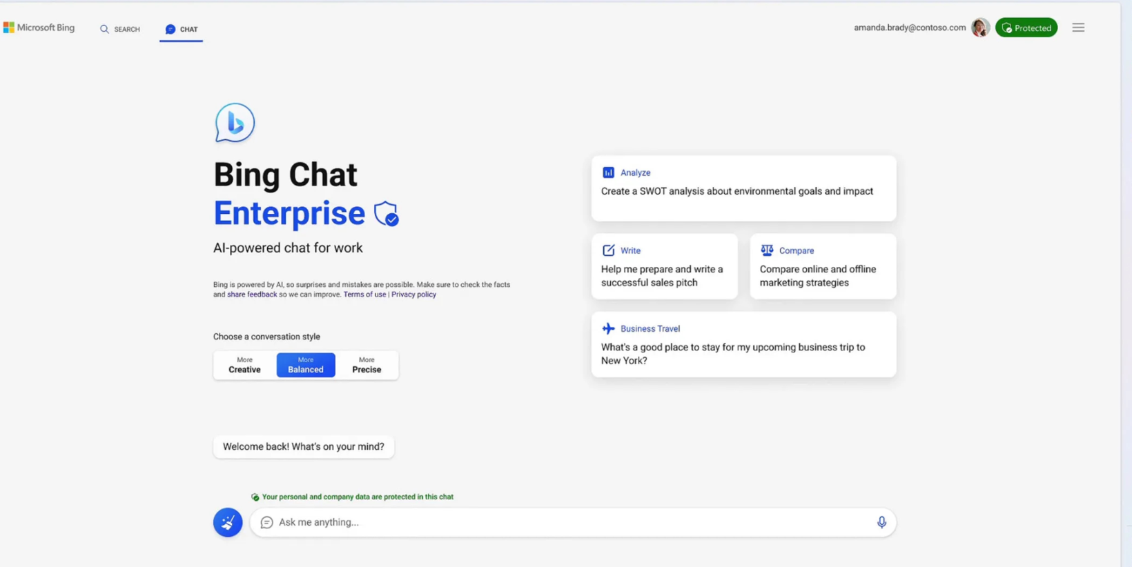Click the Business Travel airplane icon
This screenshot has width=1132, height=567.
click(608, 328)
